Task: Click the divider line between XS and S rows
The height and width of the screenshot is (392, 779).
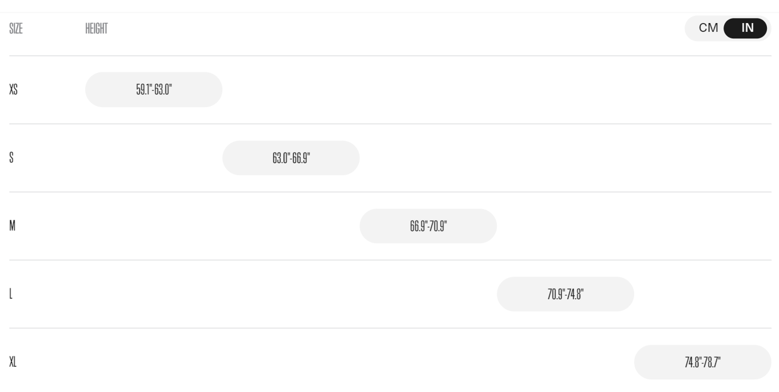Action: click(389, 124)
